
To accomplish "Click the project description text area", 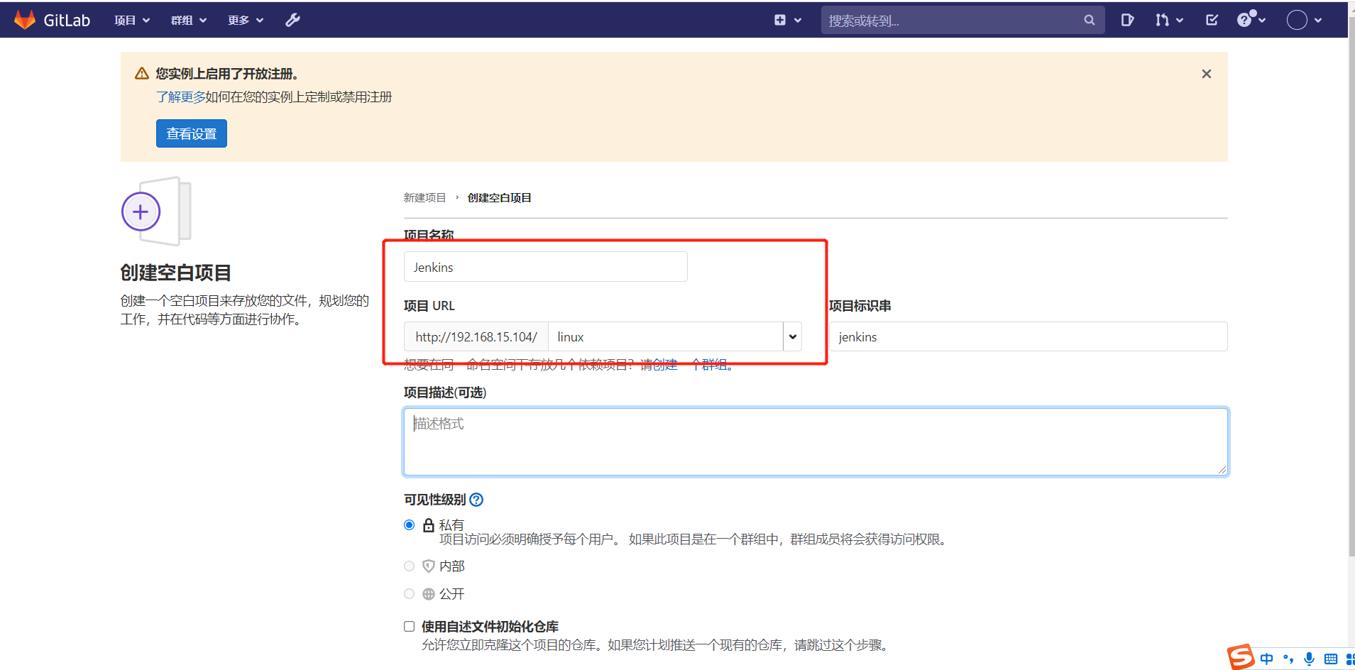I will 816,441.
